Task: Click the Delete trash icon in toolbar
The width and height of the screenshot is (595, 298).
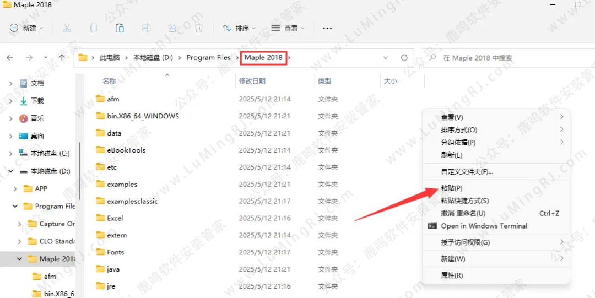Action: [199, 28]
